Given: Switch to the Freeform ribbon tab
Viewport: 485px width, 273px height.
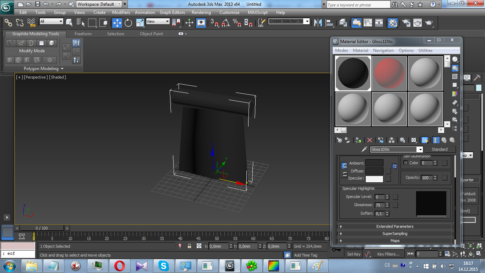Looking at the screenshot, I should pos(83,34).
